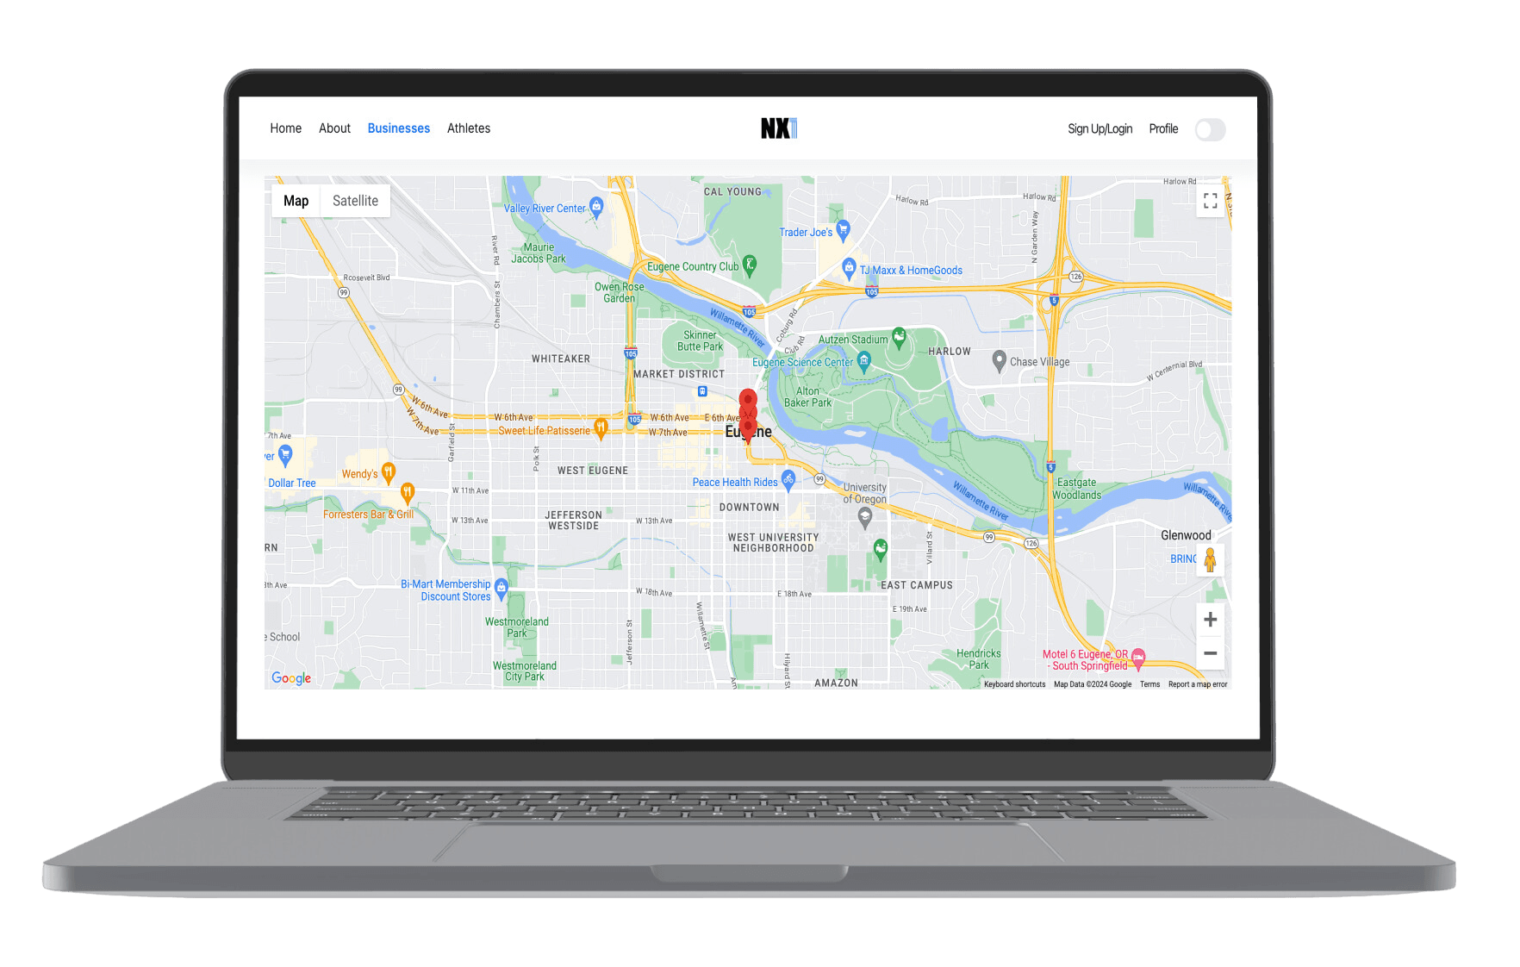
Task: Click the MARKET DISTRICT label
Action: tap(679, 374)
